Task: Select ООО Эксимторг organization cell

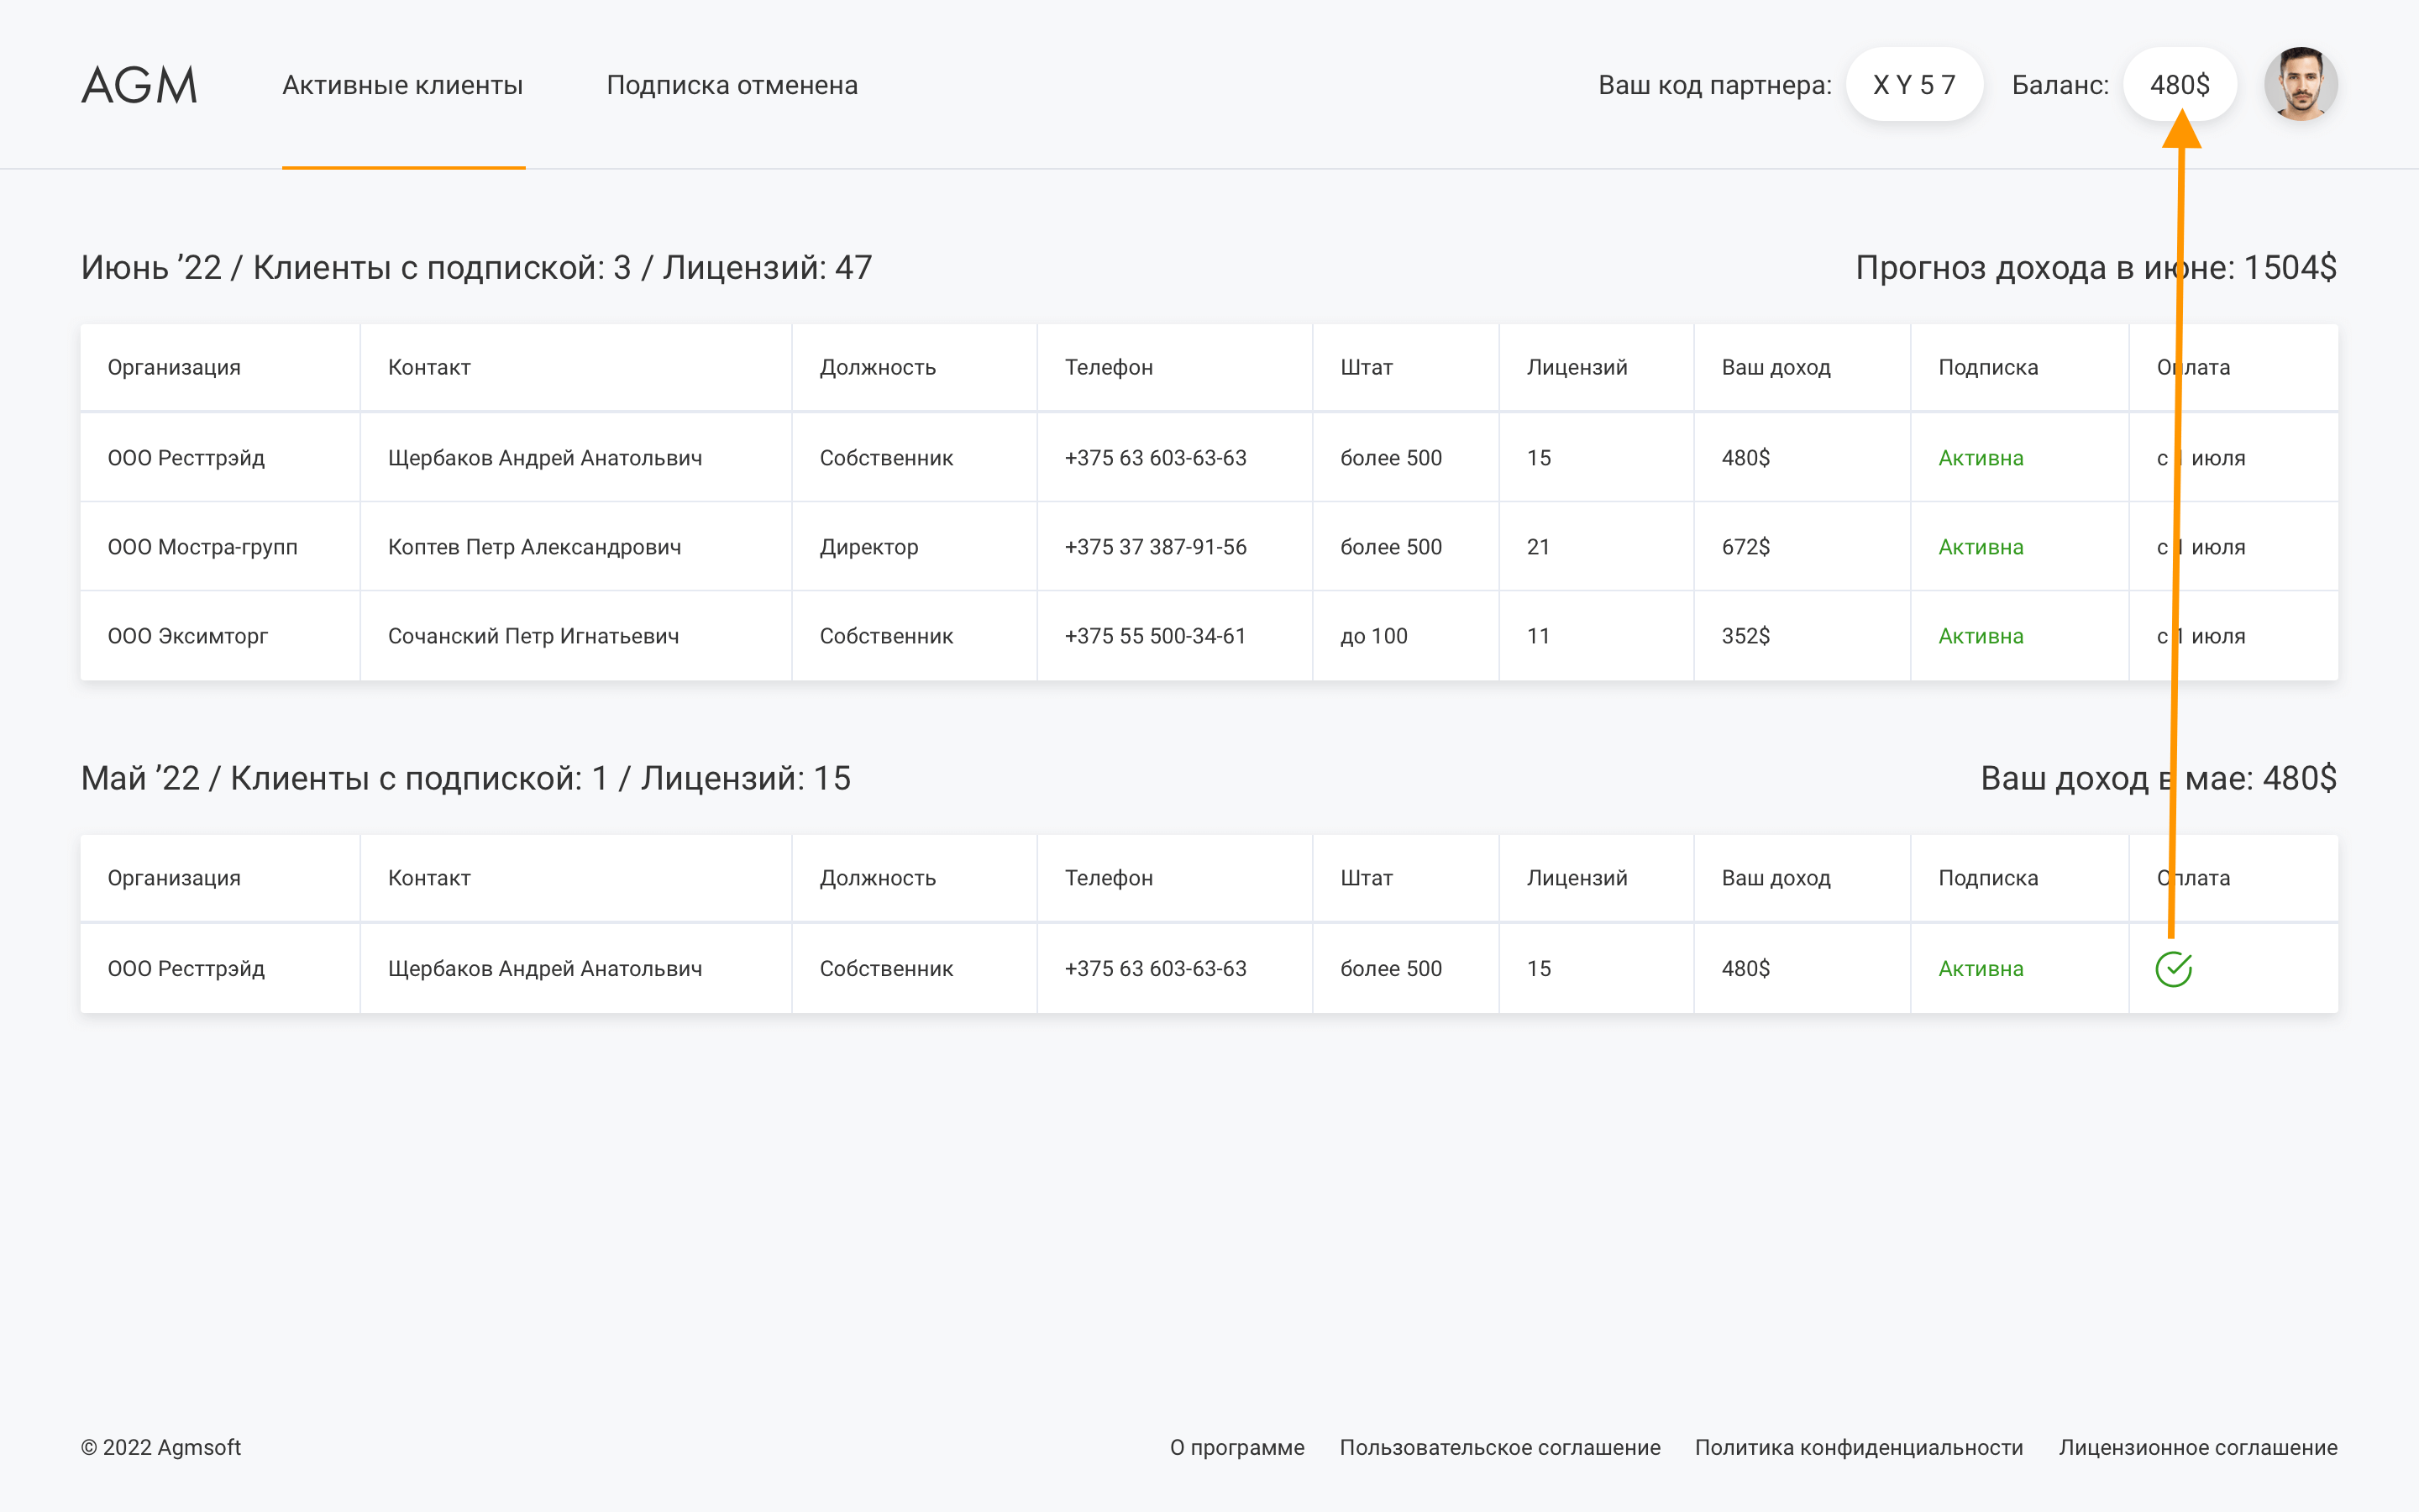Action: point(188,636)
